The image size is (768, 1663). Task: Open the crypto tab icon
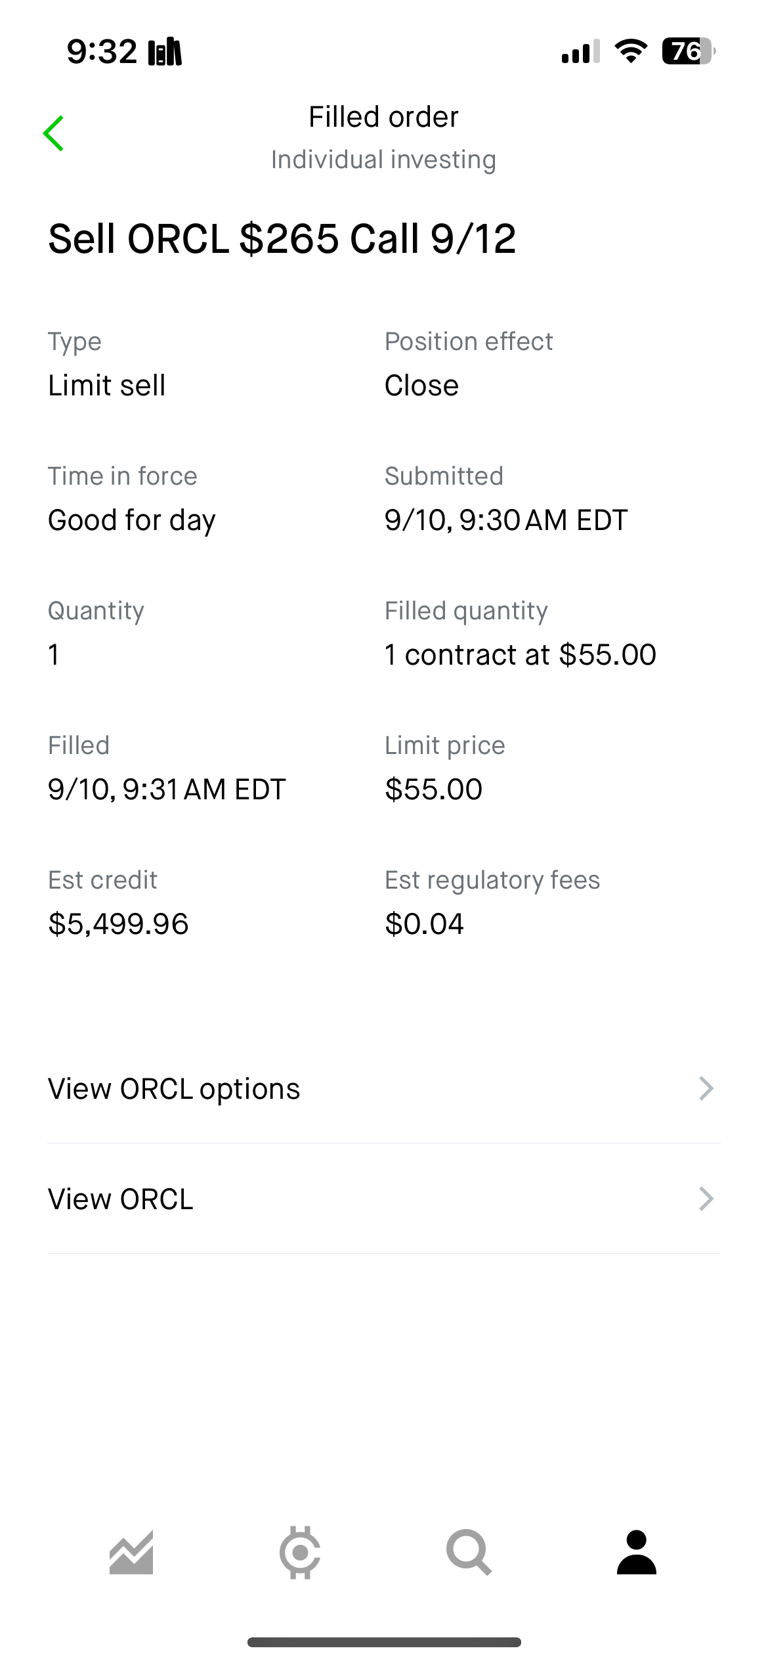(300, 1553)
